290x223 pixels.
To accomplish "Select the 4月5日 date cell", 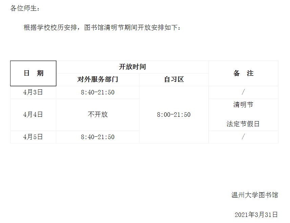I will pyautogui.click(x=33, y=137).
